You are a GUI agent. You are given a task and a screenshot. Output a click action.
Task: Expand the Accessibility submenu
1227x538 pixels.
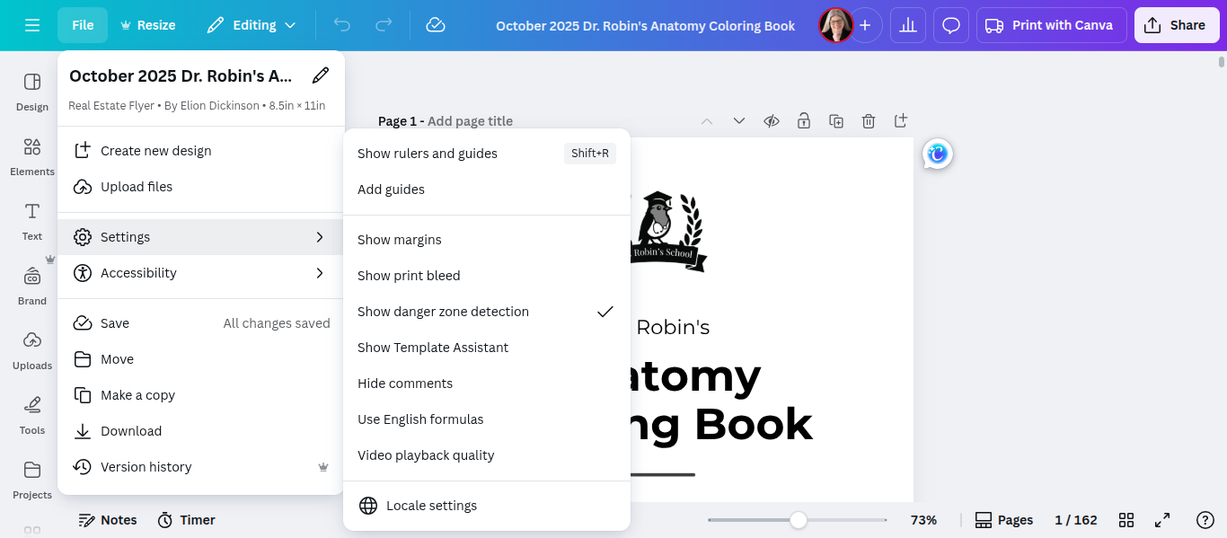(201, 273)
